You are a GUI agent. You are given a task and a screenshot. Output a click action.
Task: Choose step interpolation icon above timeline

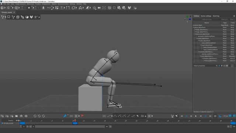coord(133,116)
